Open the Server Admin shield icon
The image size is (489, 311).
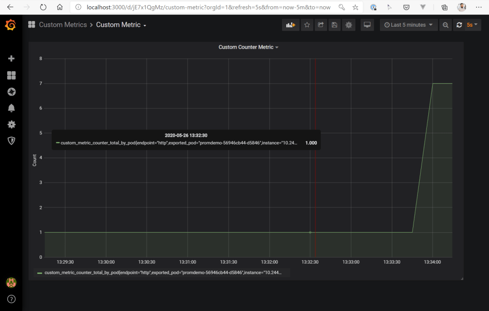[x=11, y=140]
